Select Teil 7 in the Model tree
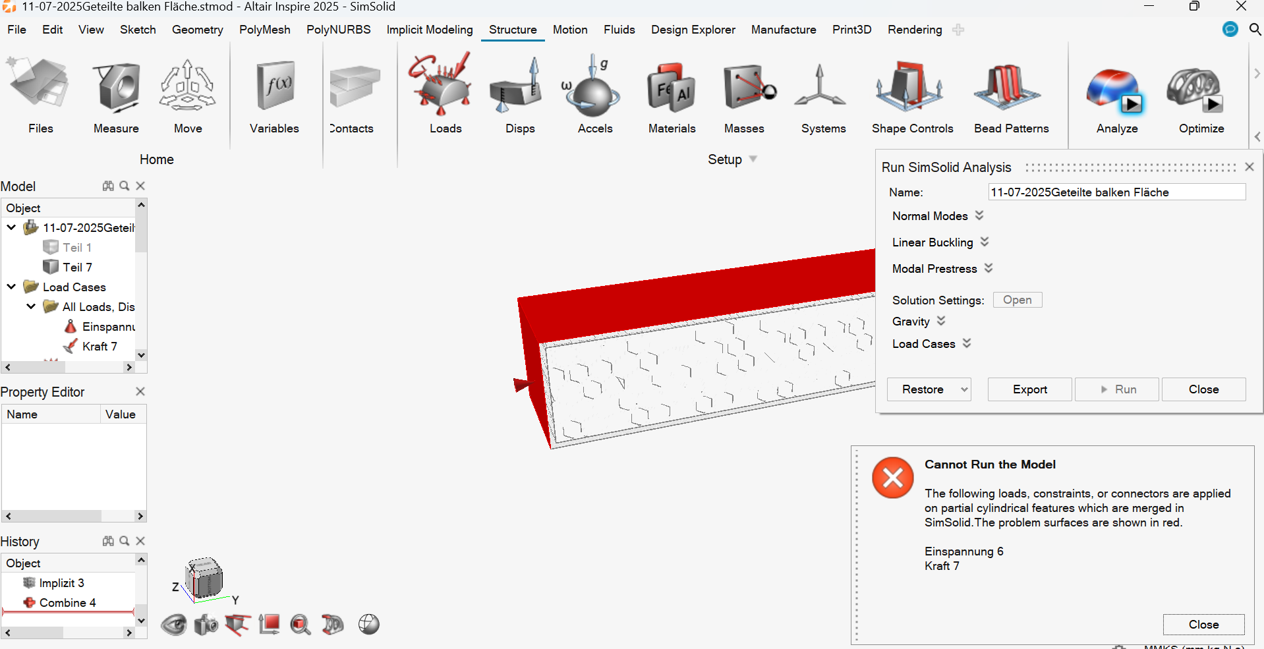 77,267
